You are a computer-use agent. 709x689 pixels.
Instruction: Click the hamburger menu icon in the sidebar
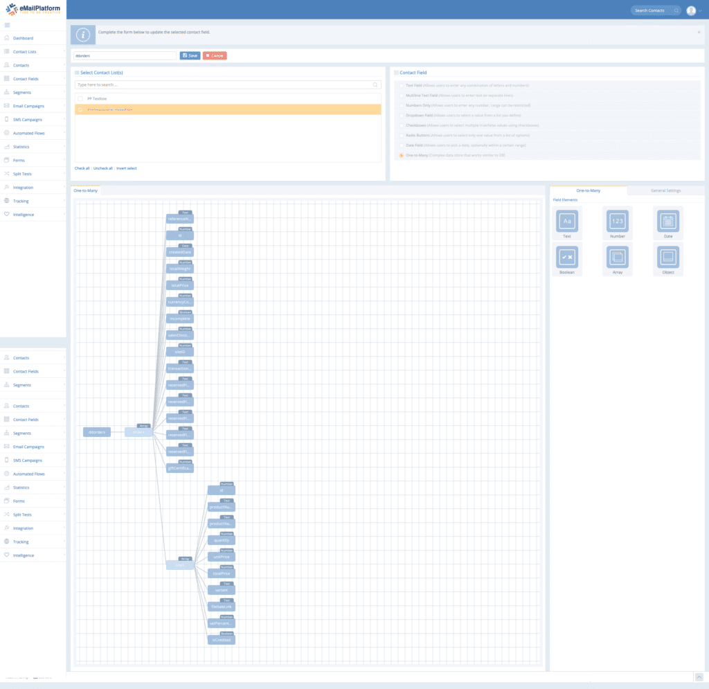tap(7, 25)
